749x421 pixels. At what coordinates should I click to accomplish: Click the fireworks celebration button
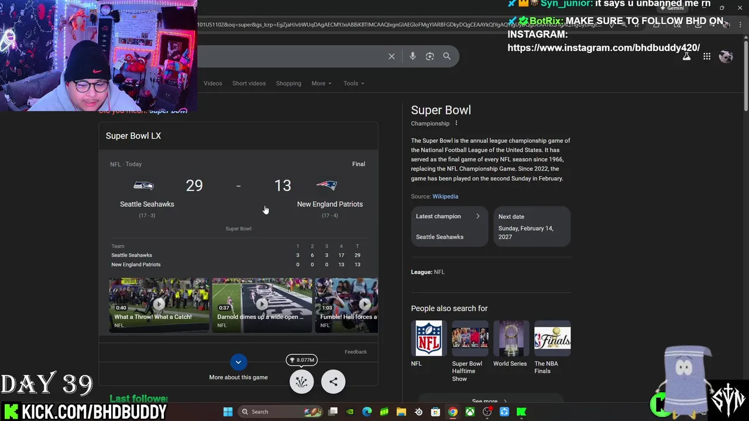pyautogui.click(x=302, y=382)
